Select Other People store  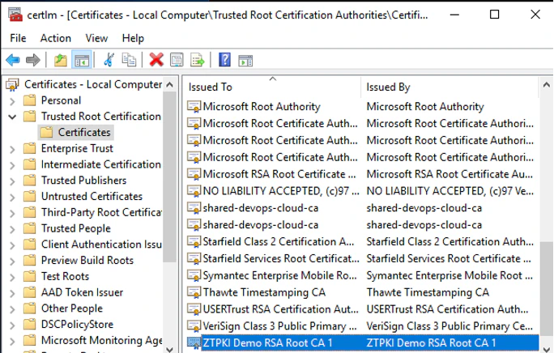point(72,308)
